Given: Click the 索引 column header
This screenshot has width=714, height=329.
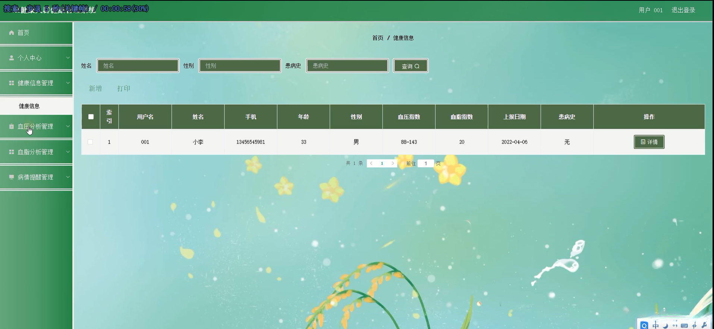Looking at the screenshot, I should (109, 117).
